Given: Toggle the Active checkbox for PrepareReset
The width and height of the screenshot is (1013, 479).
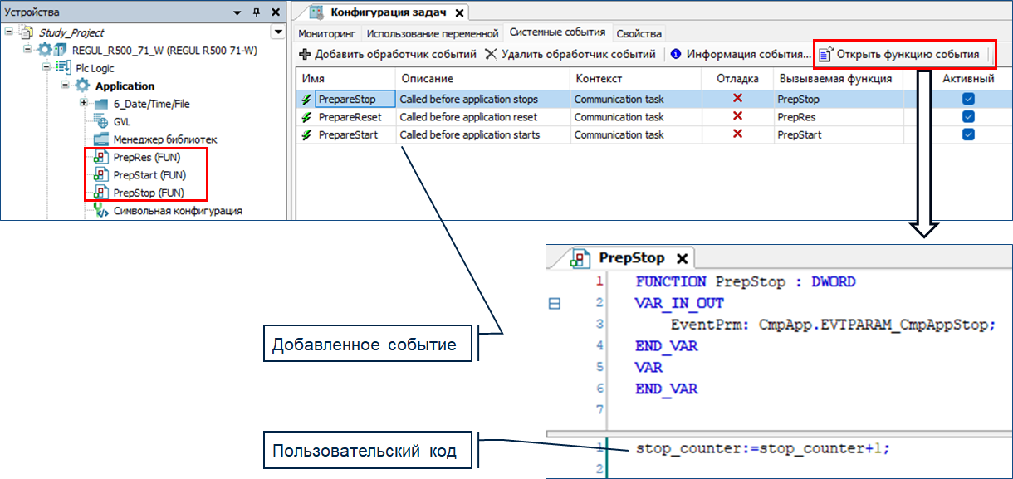Looking at the screenshot, I should pos(968,117).
